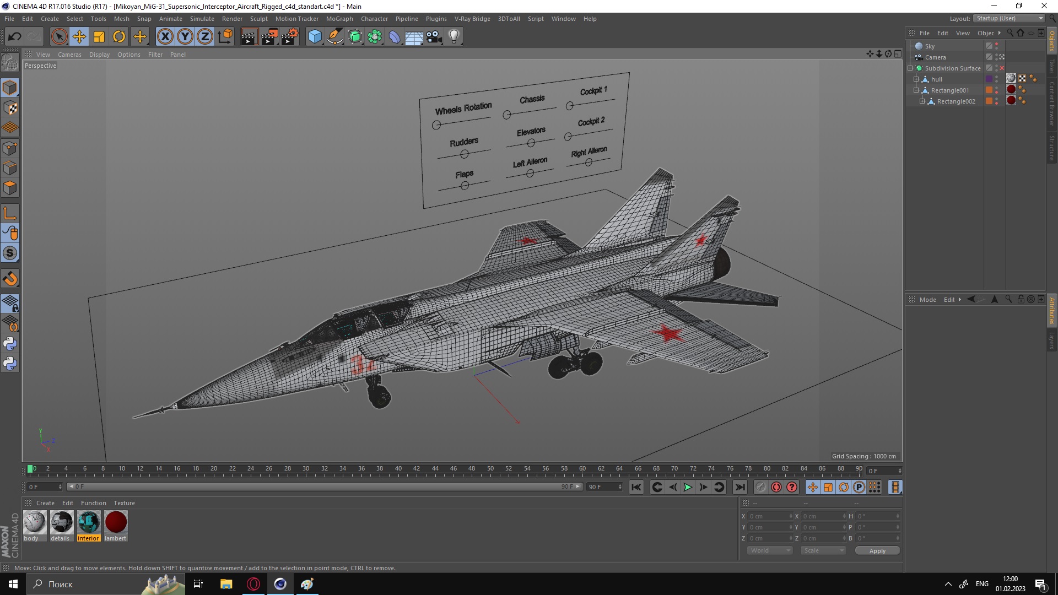Switch to Texture mode in left palette

pyautogui.click(x=10, y=108)
